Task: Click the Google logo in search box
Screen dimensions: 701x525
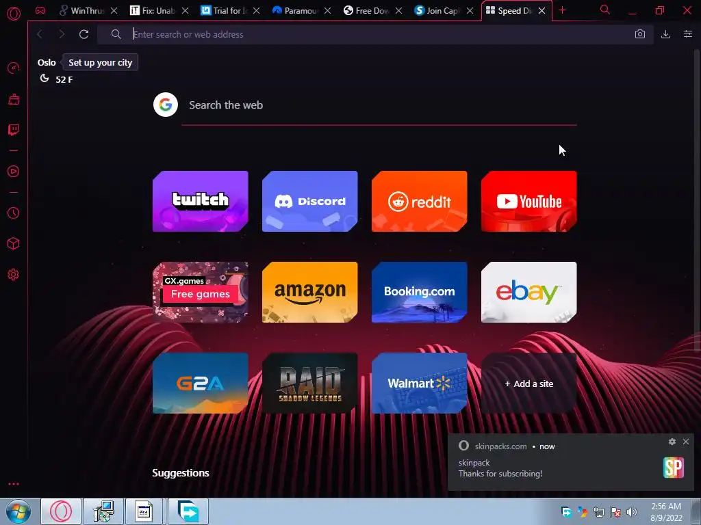Action: (166, 105)
